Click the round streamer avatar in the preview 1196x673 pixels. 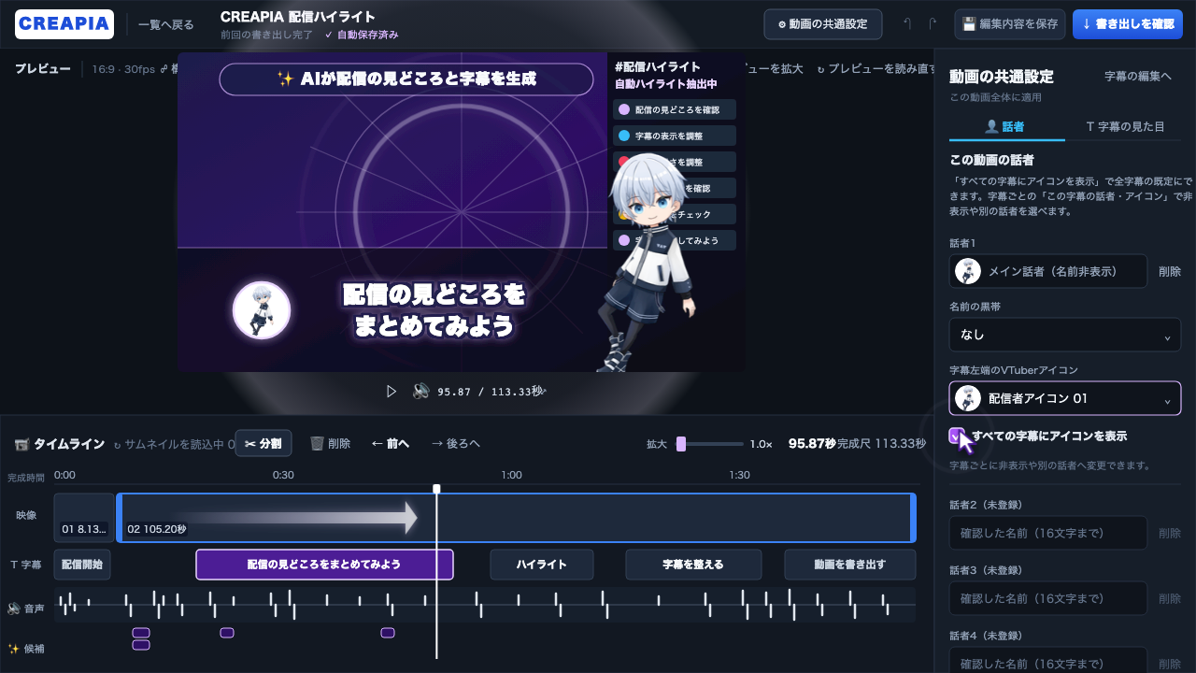tap(262, 309)
